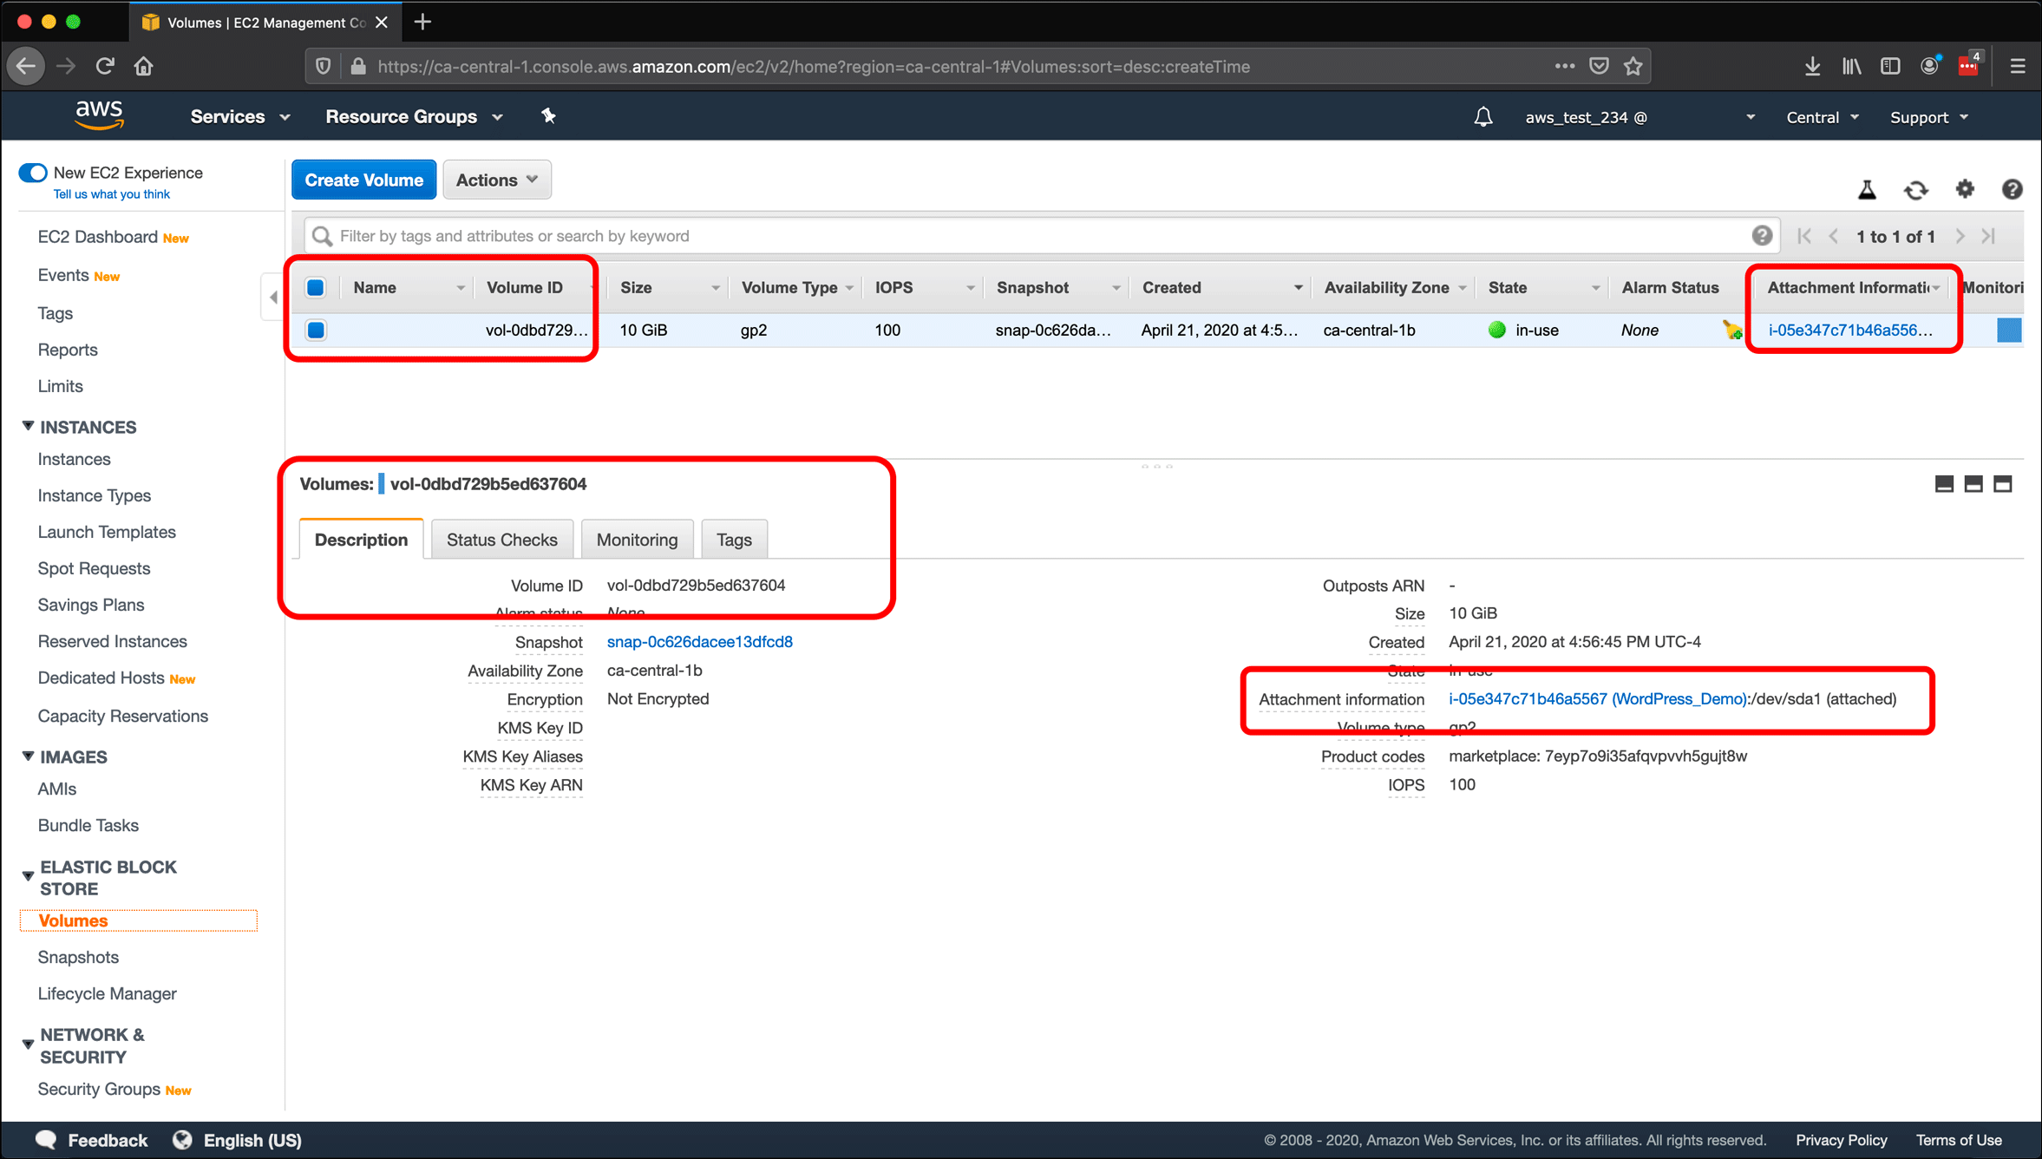2042x1159 pixels.
Task: Click the Create Volume button
Action: click(363, 180)
